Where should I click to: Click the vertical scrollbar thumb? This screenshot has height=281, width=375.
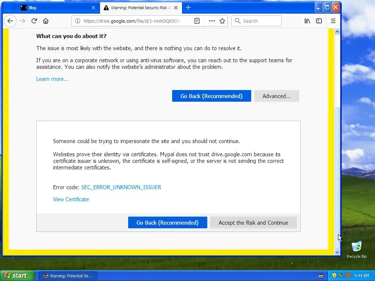click(x=337, y=178)
